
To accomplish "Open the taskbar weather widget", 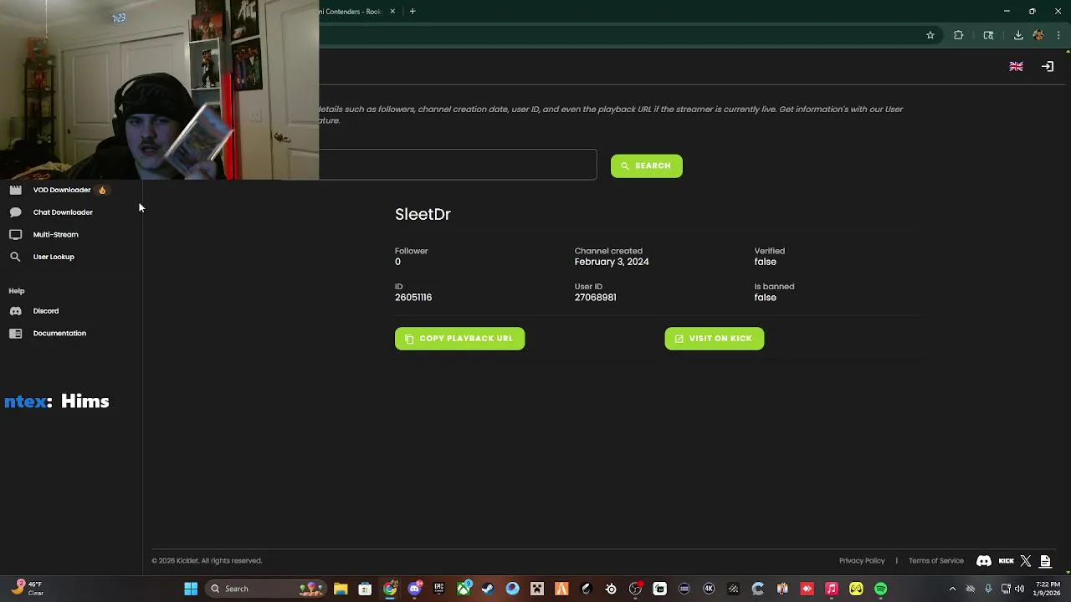I will click(x=27, y=589).
